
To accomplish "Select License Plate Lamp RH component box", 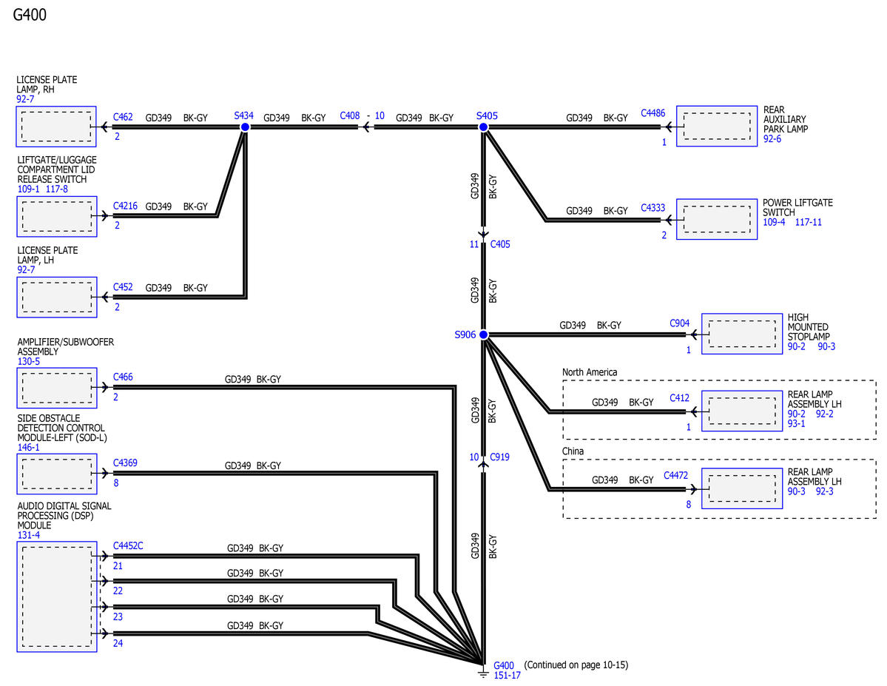I will click(x=56, y=127).
